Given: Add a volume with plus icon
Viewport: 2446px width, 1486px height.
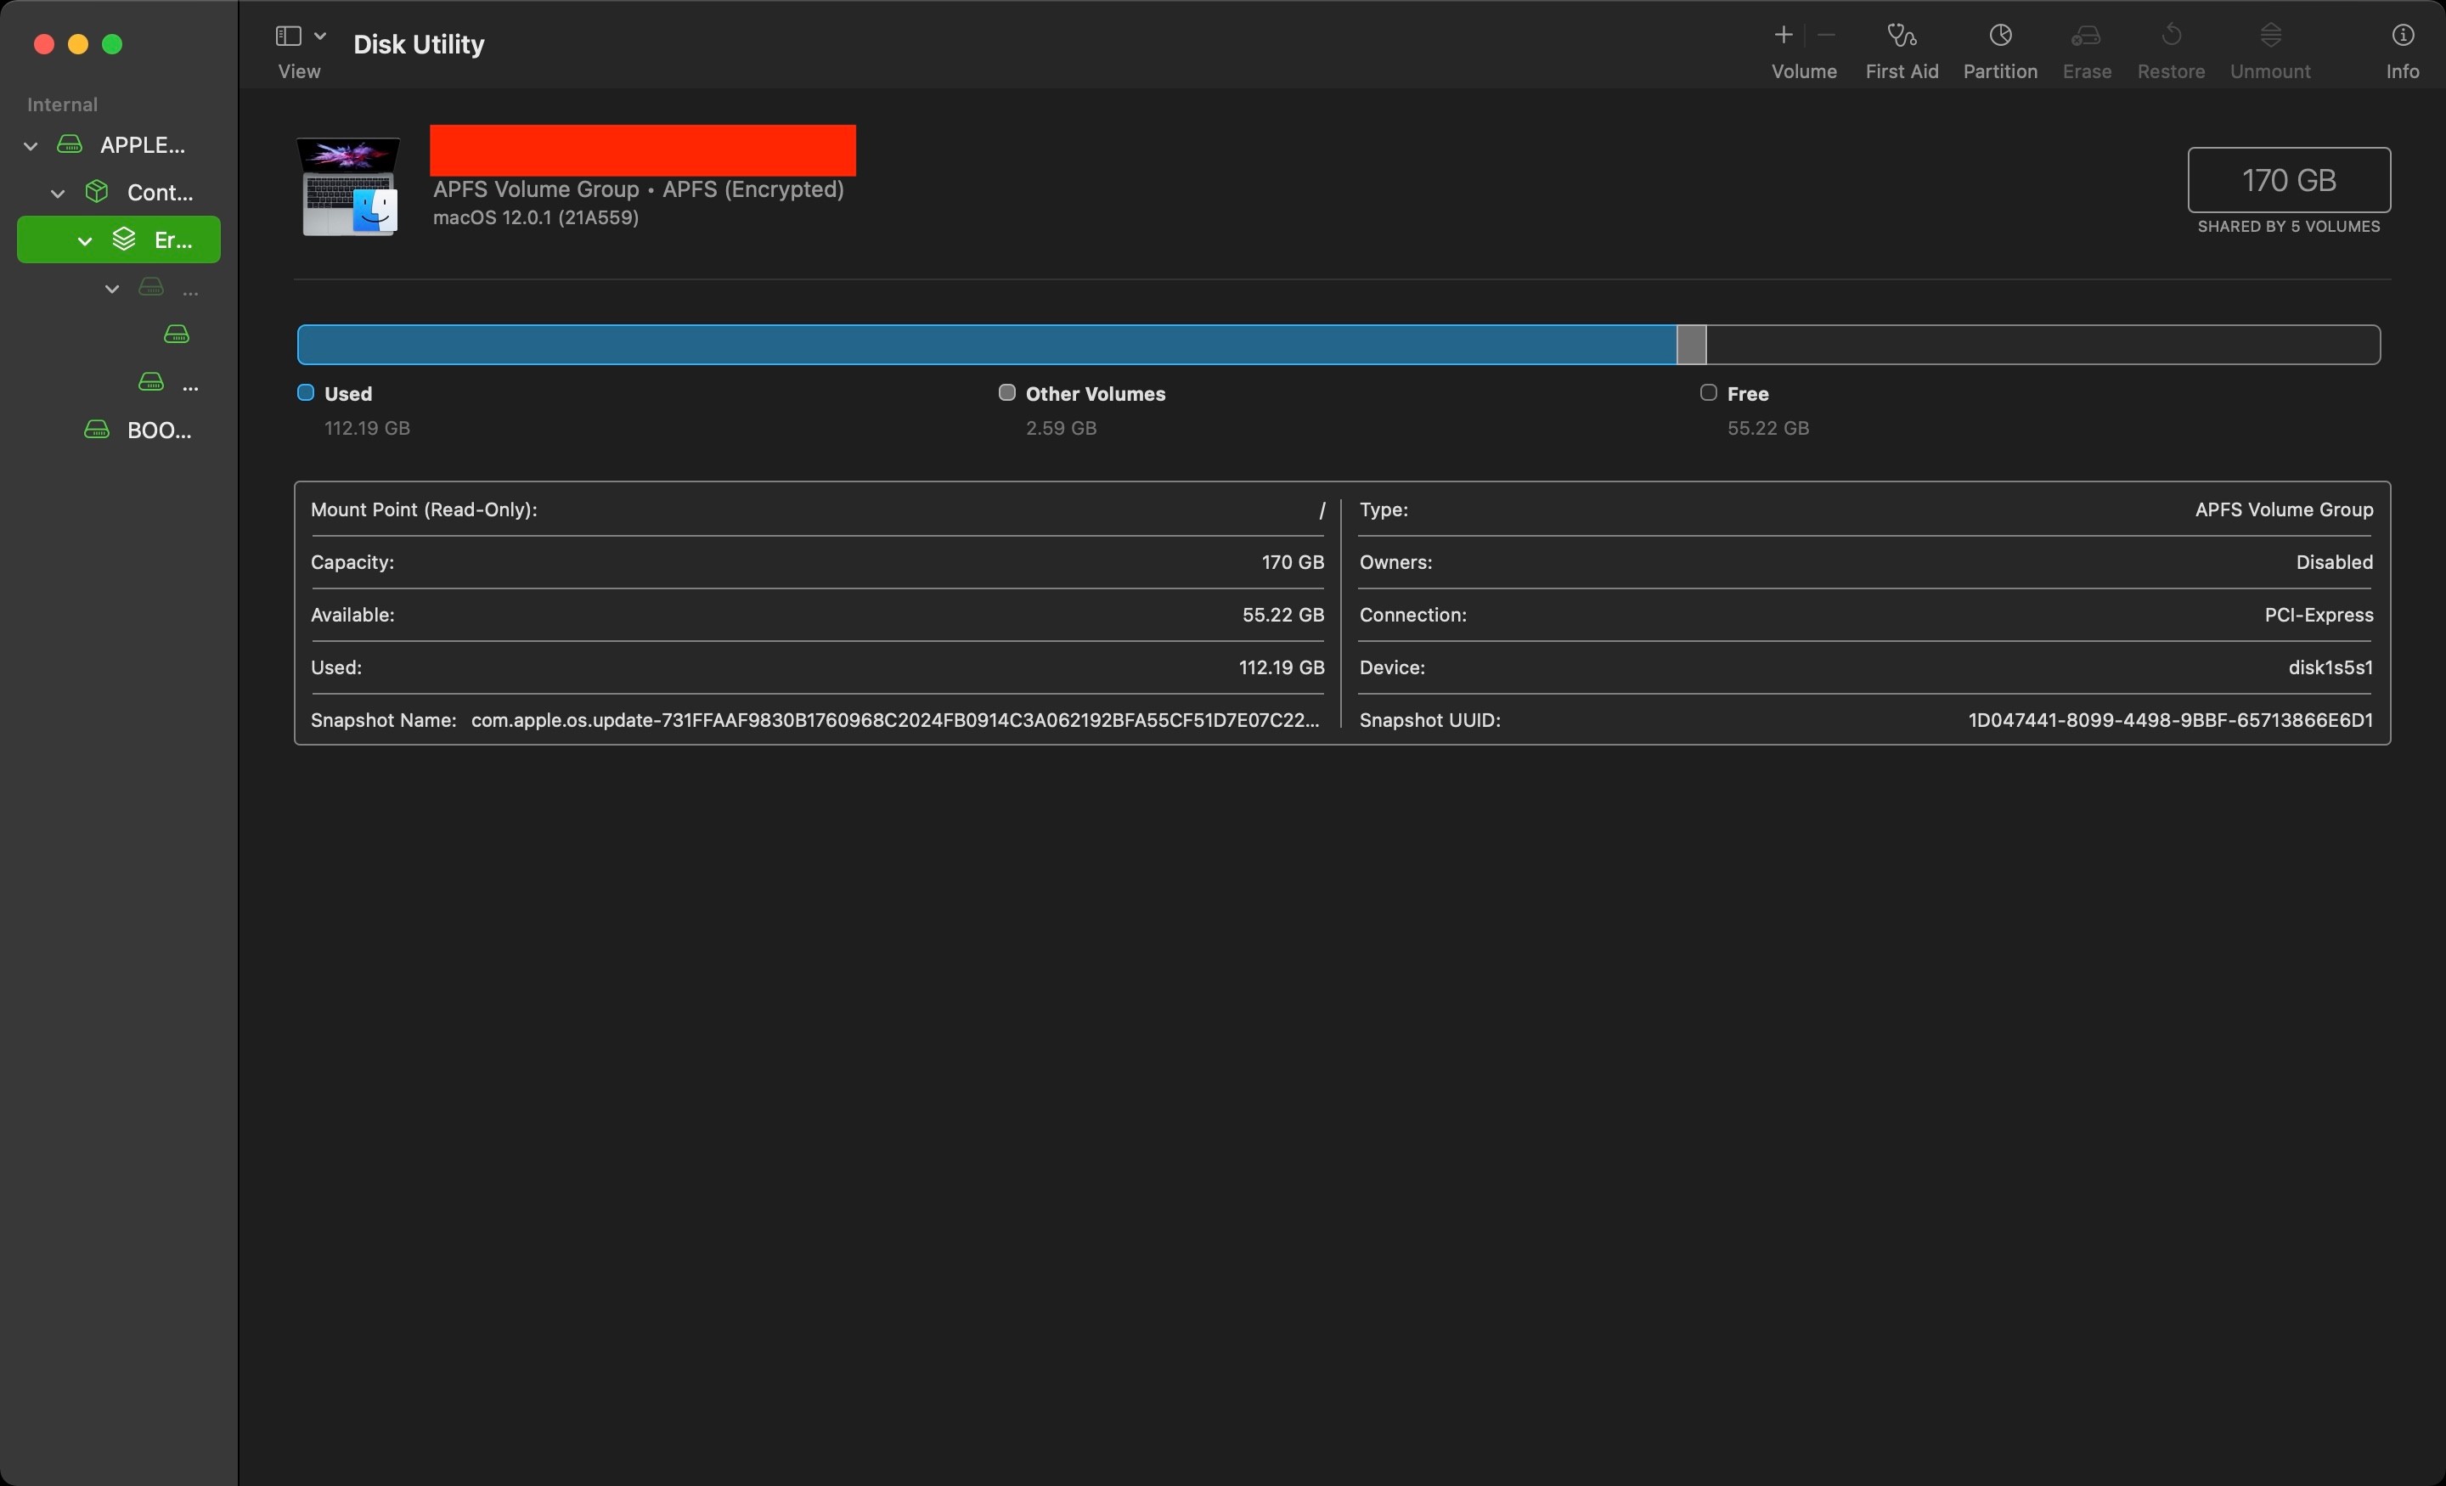Looking at the screenshot, I should click(1783, 36).
